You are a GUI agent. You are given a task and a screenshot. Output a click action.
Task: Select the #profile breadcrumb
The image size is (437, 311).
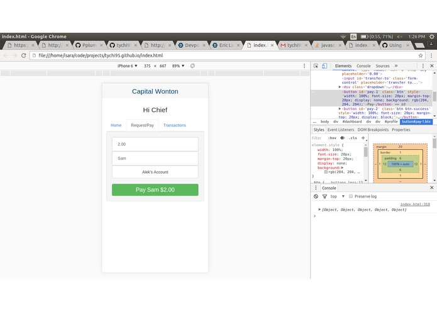click(391, 122)
